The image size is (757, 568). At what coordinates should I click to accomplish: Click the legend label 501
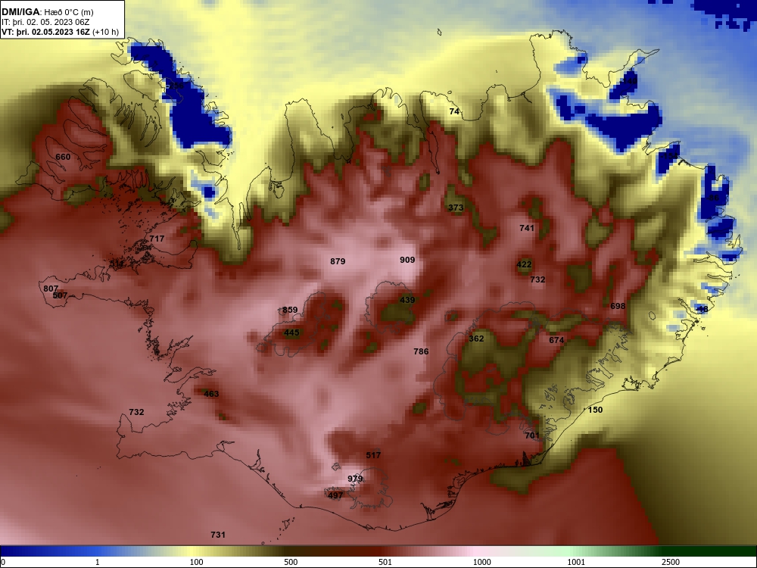pyautogui.click(x=385, y=562)
